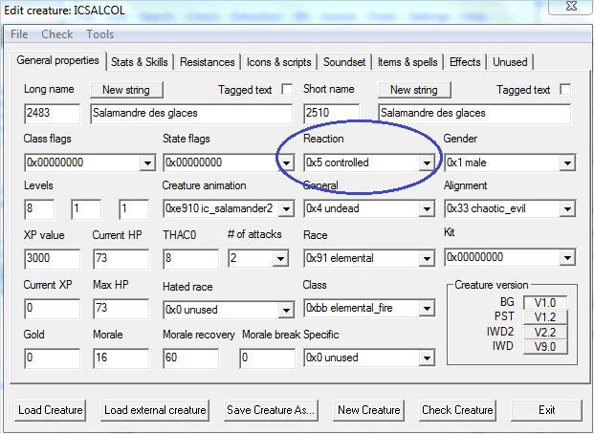Click the Gold field
This screenshot has height=434, width=594.
(x=52, y=358)
